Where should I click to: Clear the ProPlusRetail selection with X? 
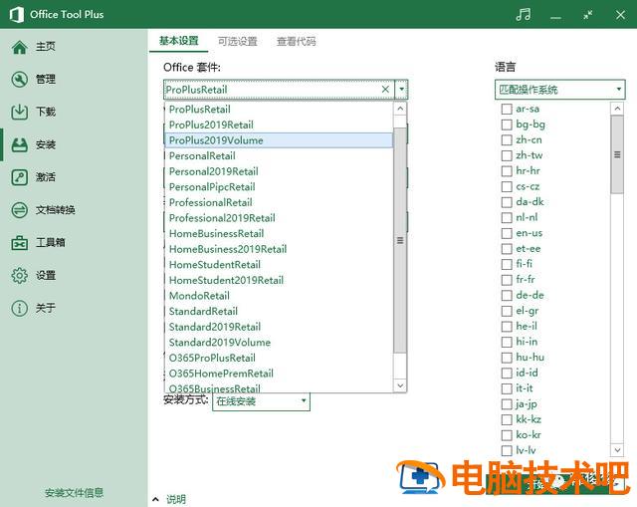[x=385, y=90]
